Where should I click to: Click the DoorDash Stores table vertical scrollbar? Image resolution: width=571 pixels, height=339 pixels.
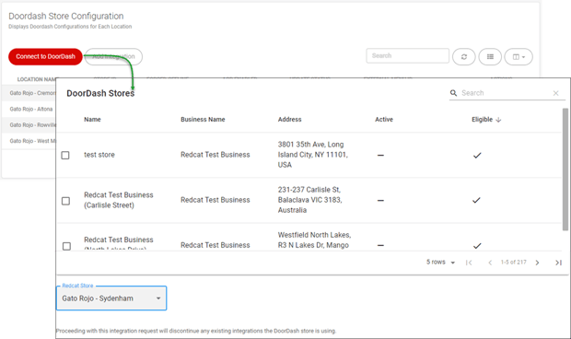click(x=565, y=169)
